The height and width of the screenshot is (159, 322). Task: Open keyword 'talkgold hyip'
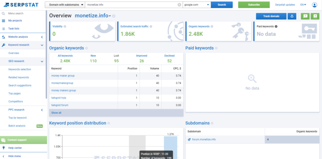click(x=59, y=98)
